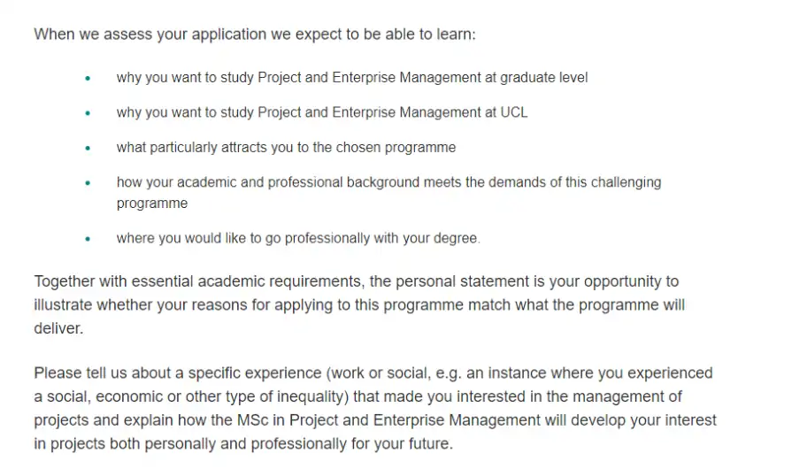
Task: Click the words 'personal statement' in the paragraph
Action: pos(462,281)
